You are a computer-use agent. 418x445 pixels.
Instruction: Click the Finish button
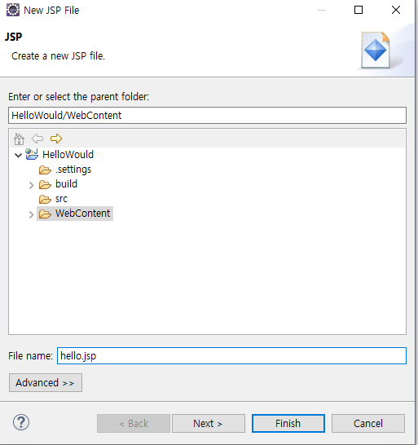tap(288, 423)
